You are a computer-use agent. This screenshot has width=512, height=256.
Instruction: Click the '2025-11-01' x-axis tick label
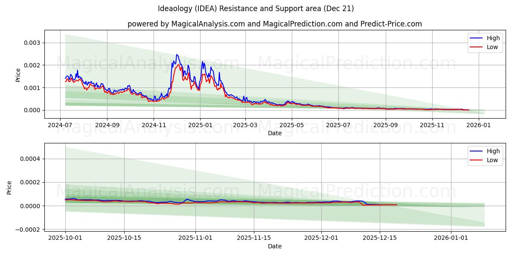click(195, 238)
